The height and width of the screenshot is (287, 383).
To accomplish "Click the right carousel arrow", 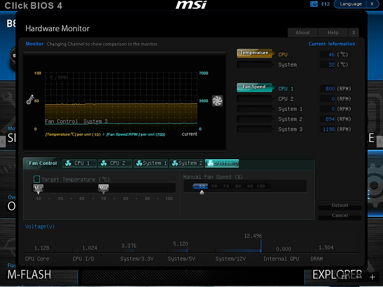I will [x=380, y=142].
